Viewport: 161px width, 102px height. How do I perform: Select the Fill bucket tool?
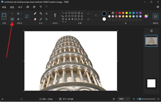point(41,13)
